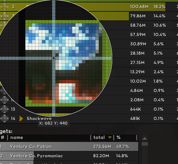Click the scrollbar up arrow beside the targets table
Viewport: 178px width, 164px height.
coord(145,138)
